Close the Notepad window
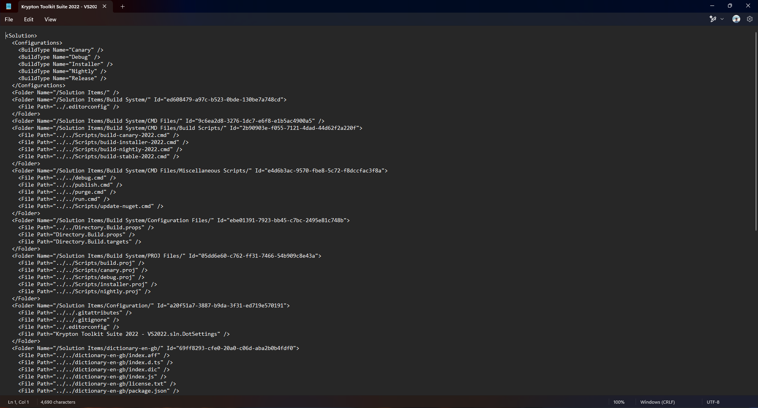758x408 pixels. pos(748,6)
